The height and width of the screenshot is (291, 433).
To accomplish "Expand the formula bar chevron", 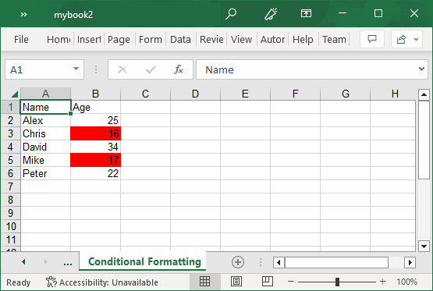I will pyautogui.click(x=421, y=69).
